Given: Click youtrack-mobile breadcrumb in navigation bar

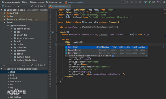Looking at the screenshot, I should pyautogui.click(x=11, y=2).
